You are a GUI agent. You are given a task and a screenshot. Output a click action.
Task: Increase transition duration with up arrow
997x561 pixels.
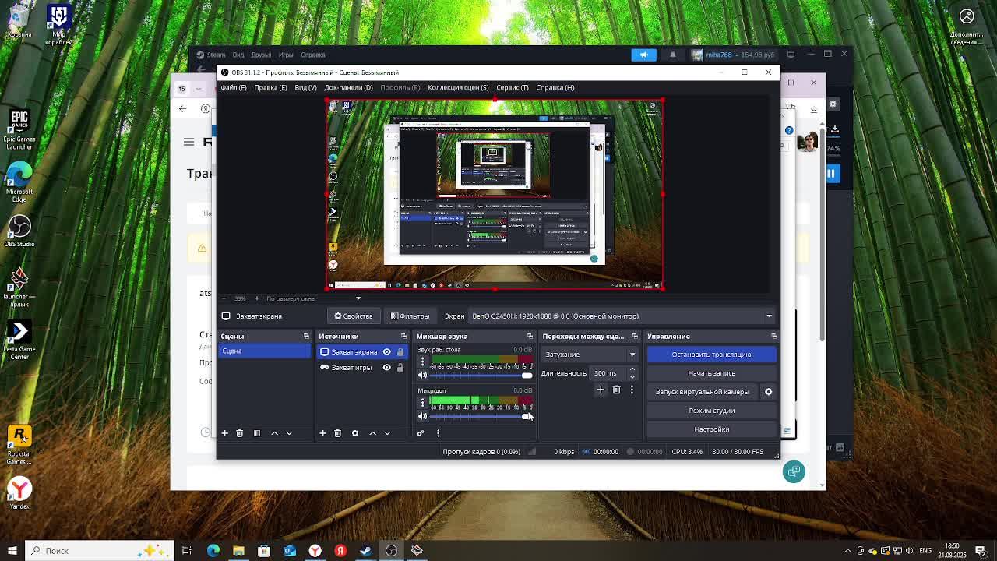coord(632,369)
